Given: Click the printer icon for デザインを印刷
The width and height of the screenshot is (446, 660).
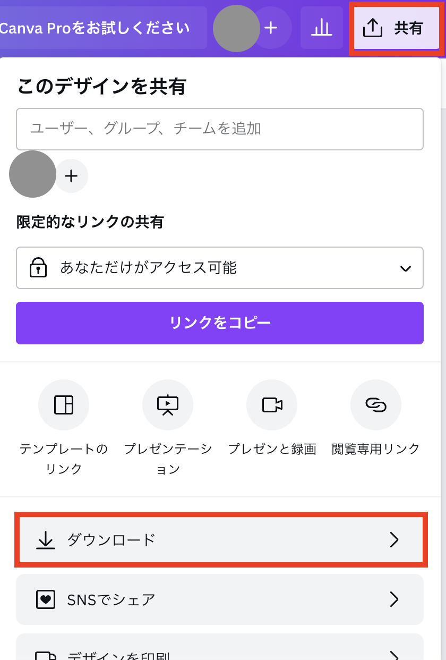Looking at the screenshot, I should [46, 656].
